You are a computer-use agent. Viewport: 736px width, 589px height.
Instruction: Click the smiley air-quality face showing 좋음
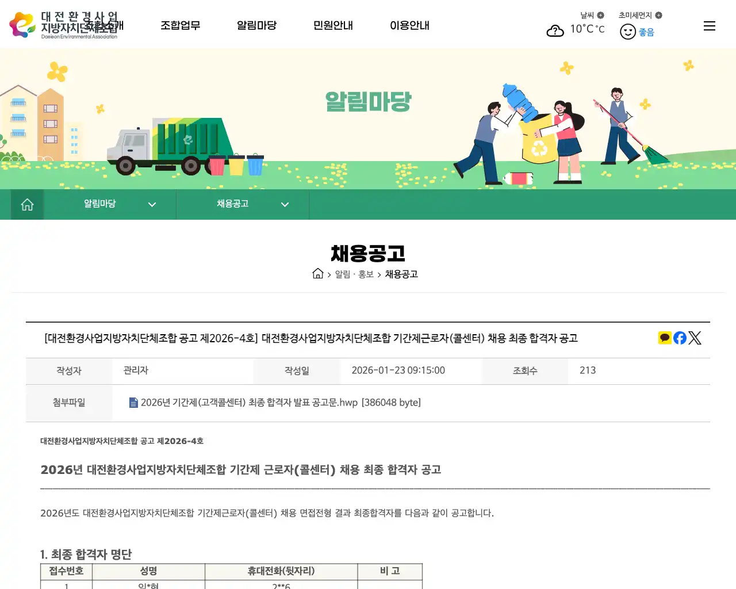point(627,32)
